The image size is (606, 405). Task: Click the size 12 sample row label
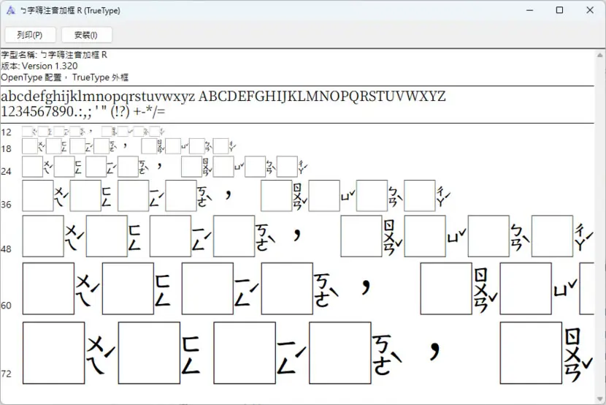pos(6,132)
